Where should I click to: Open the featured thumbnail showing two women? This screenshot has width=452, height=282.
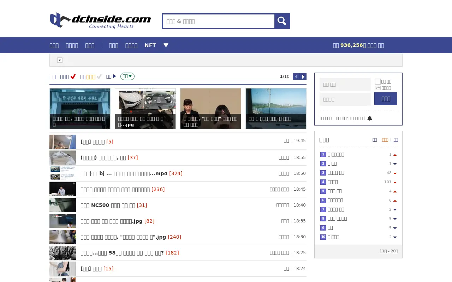tap(210, 109)
